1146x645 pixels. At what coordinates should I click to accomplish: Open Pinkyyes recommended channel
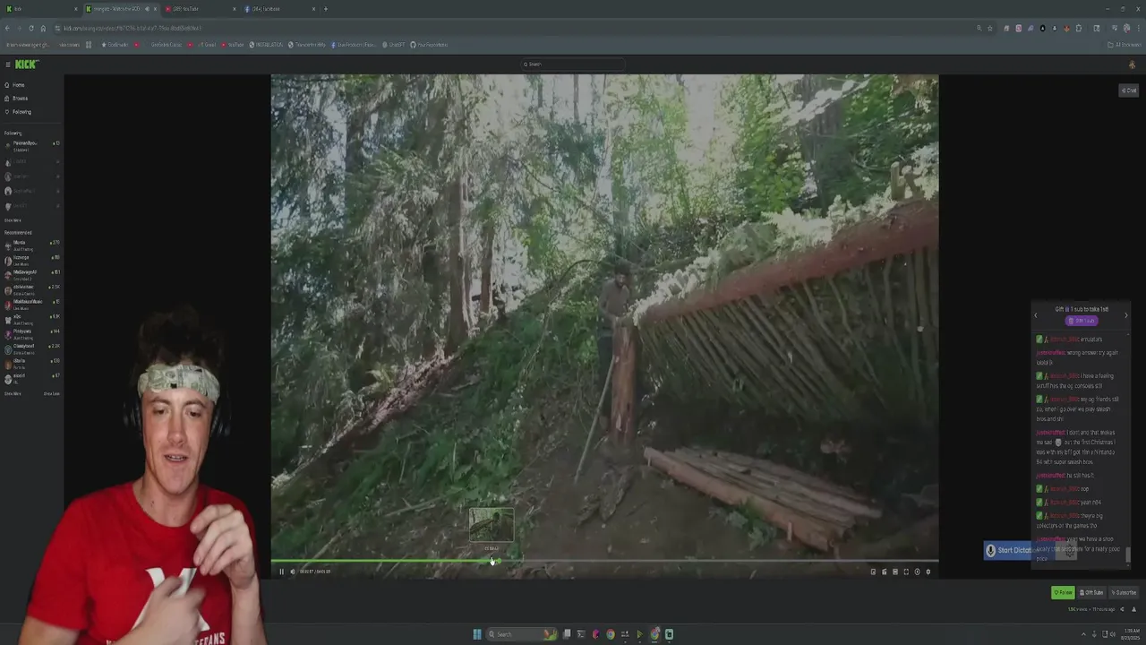coord(31,332)
